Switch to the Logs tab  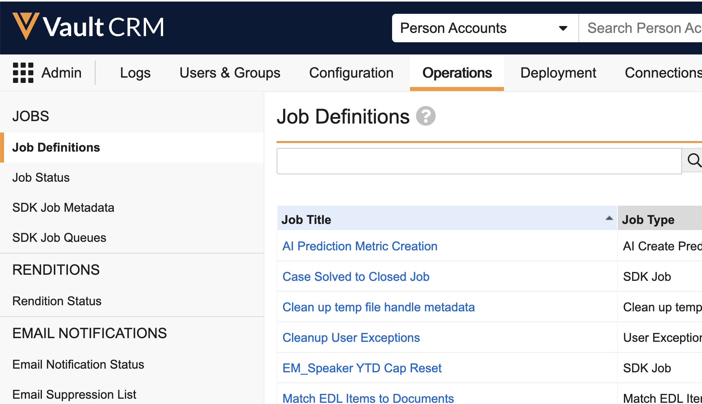point(135,73)
